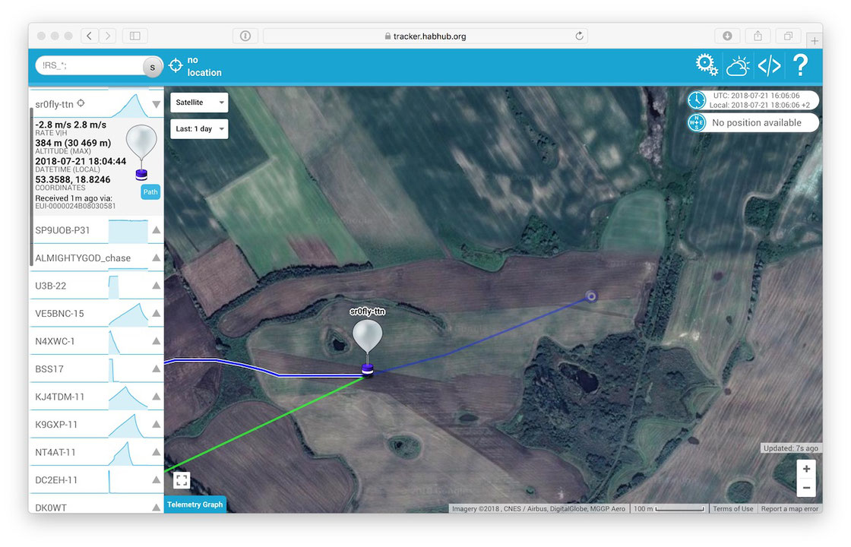Viewport: 851px width, 547px height.
Task: Click the vehicle search input field
Action: (x=90, y=65)
